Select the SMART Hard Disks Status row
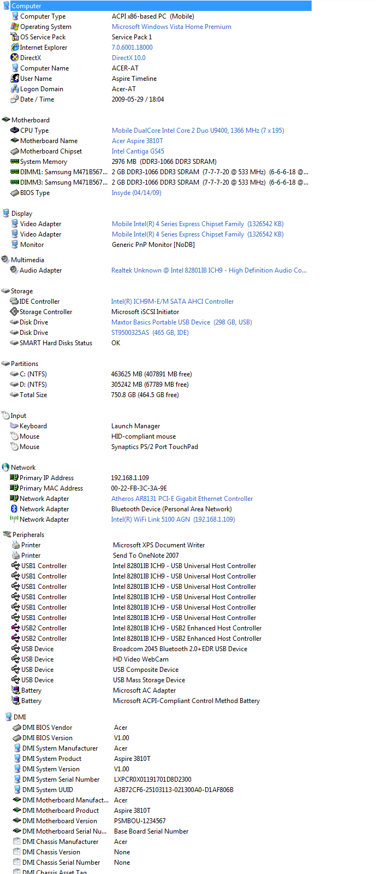This screenshot has width=376, height=874. [56, 343]
